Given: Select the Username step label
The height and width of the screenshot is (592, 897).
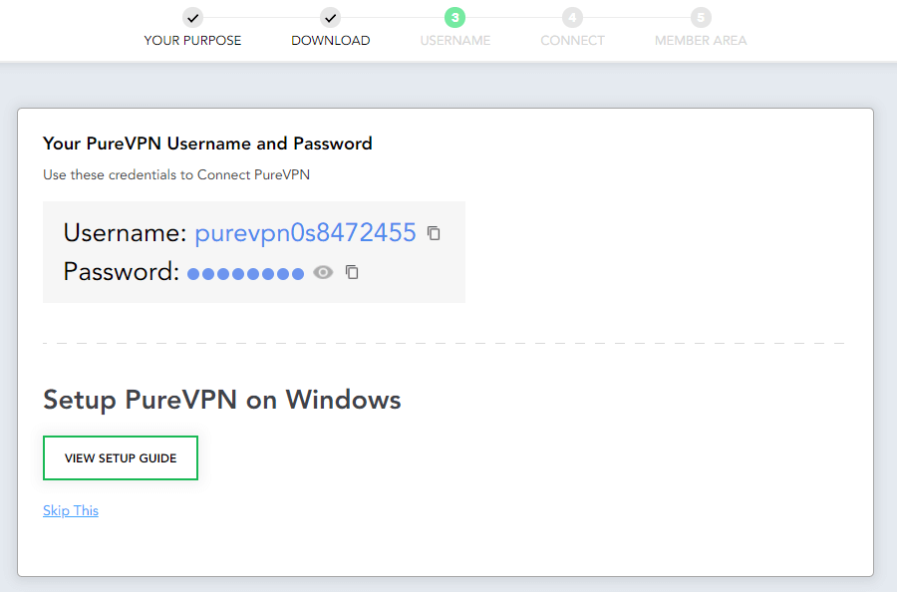Looking at the screenshot, I should [455, 41].
